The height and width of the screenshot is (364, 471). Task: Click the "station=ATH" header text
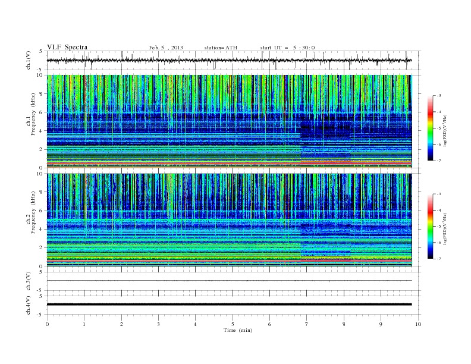[221, 48]
